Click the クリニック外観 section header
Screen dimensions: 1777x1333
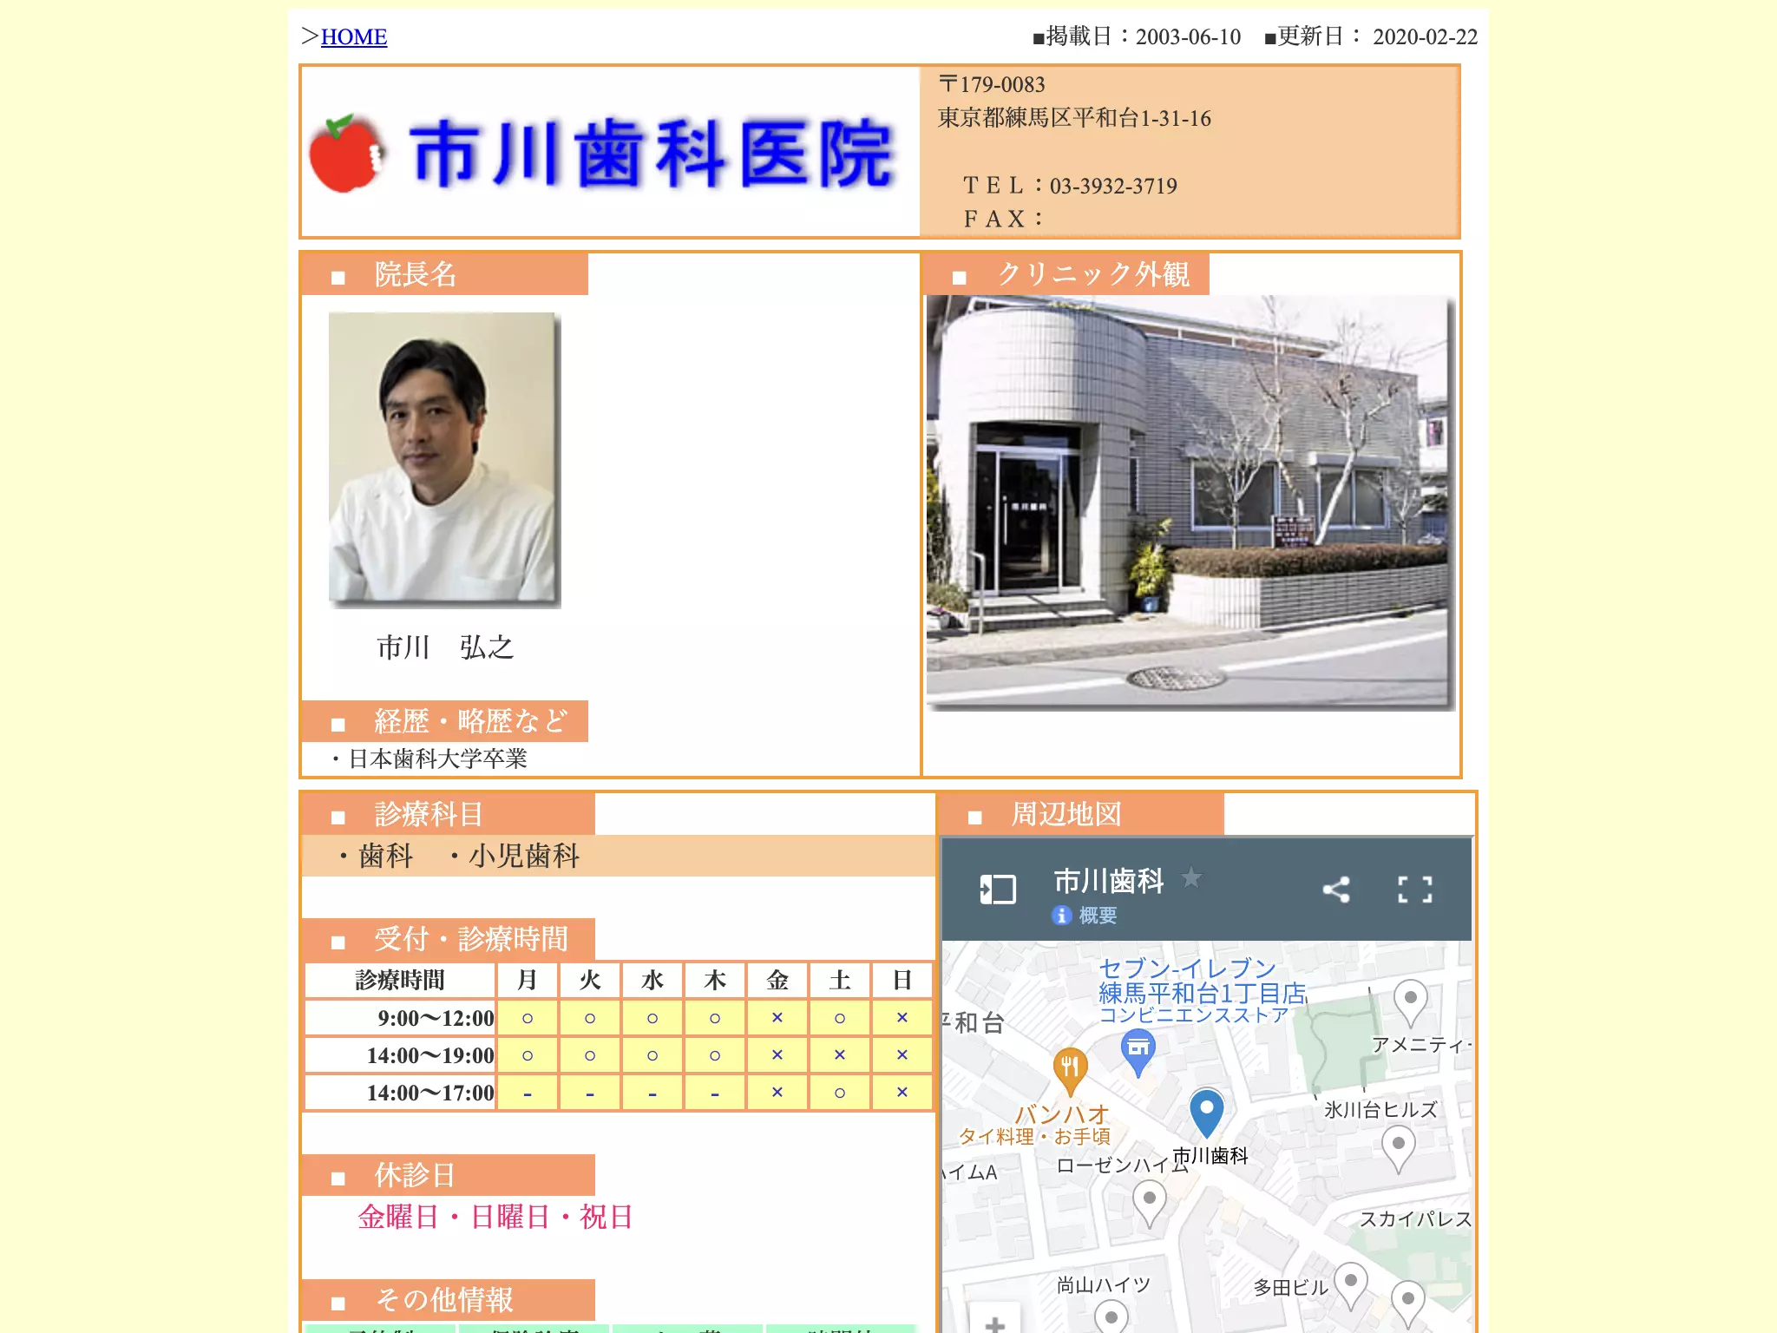(x=1066, y=274)
